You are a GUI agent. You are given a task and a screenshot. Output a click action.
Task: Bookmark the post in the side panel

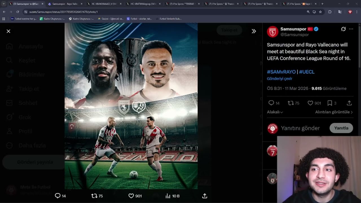(x=330, y=103)
